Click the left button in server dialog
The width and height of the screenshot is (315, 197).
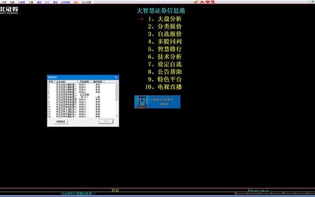coord(61,121)
